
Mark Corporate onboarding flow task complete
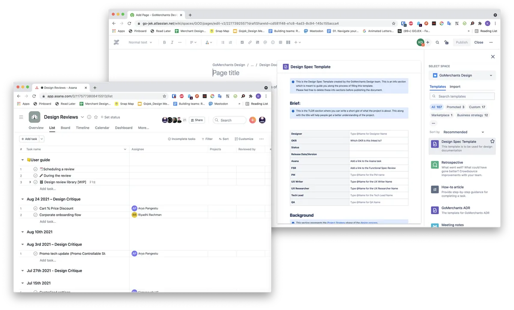coord(36,215)
